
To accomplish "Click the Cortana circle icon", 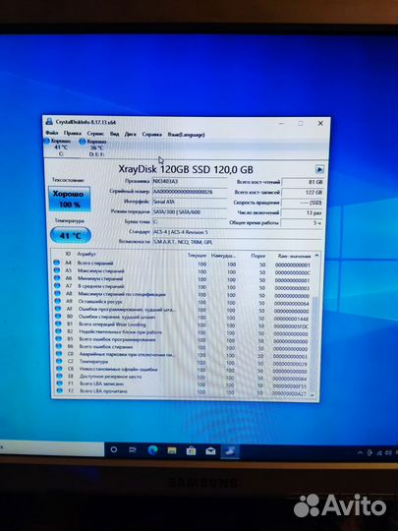I will 114,449.
